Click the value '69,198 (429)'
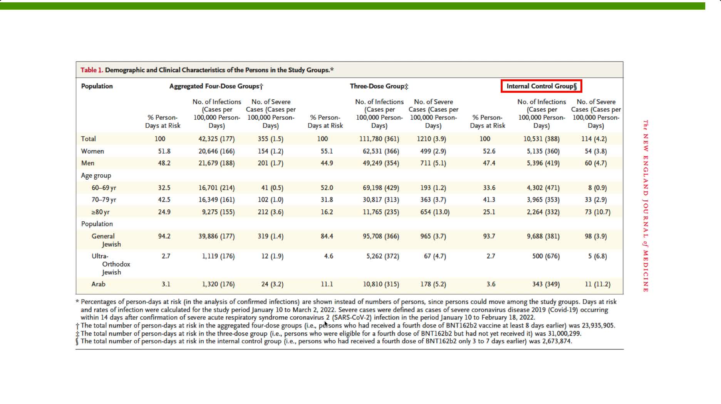Screen dimensions: 721x404 pyautogui.click(x=381, y=188)
